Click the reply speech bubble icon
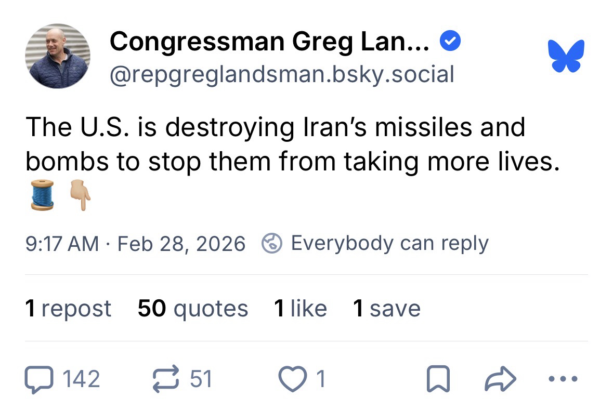Screen dimensions: 613x411 click(x=39, y=379)
